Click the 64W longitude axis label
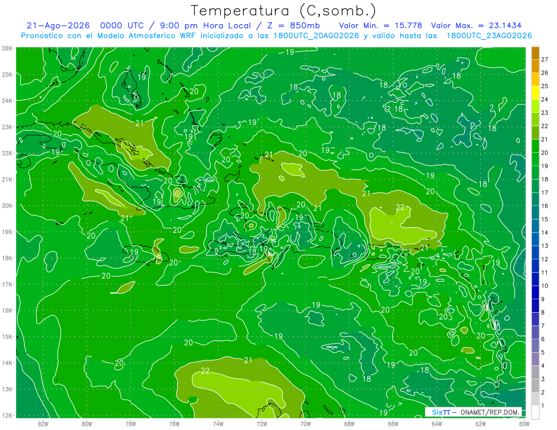Screen dimensions: 557x430 coord(437,424)
